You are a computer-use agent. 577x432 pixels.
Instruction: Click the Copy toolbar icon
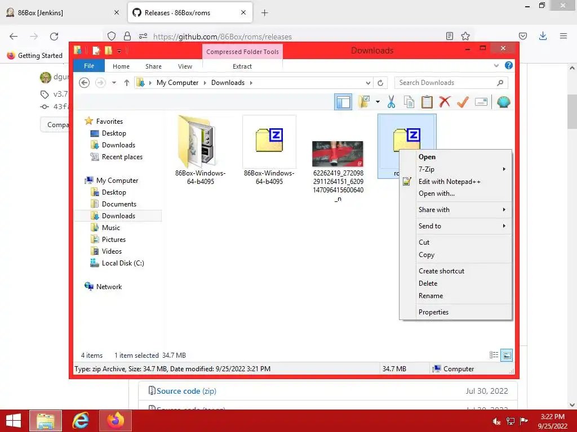click(x=409, y=102)
